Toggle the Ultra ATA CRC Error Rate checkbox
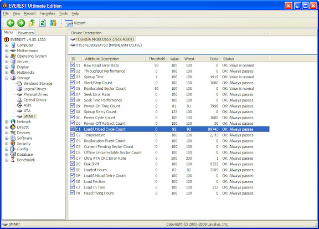 click(x=73, y=158)
